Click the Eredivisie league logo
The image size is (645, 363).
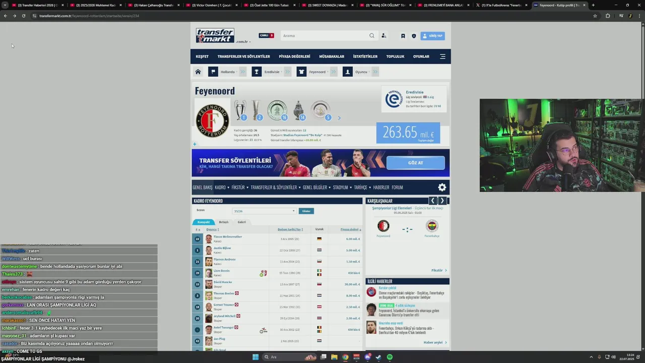coord(394,99)
